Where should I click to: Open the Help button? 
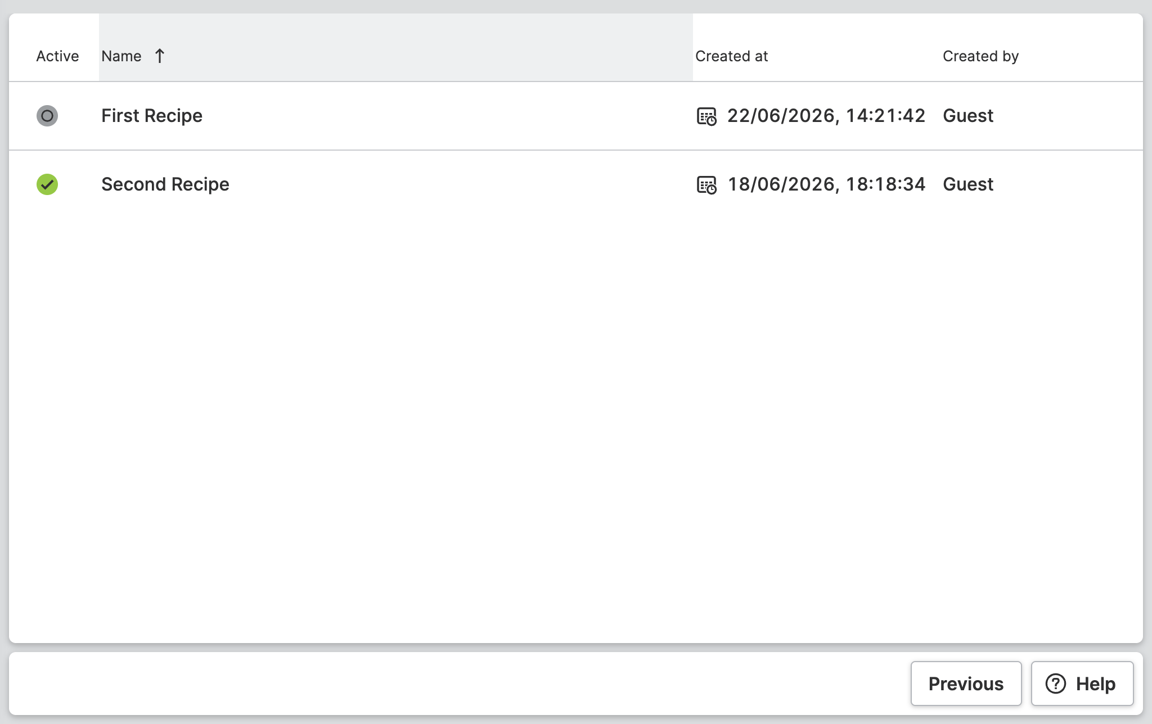1082,684
